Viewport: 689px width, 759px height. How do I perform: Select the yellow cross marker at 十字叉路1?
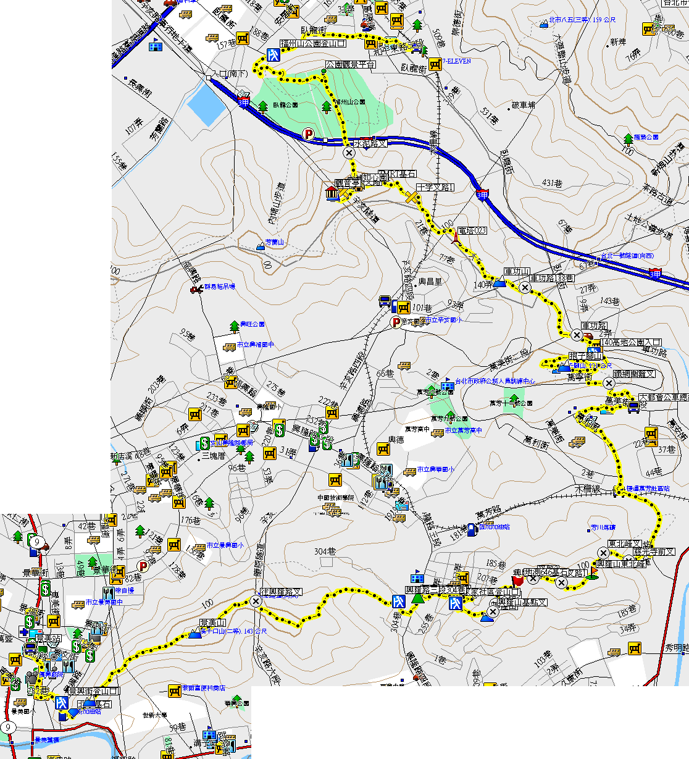click(412, 197)
